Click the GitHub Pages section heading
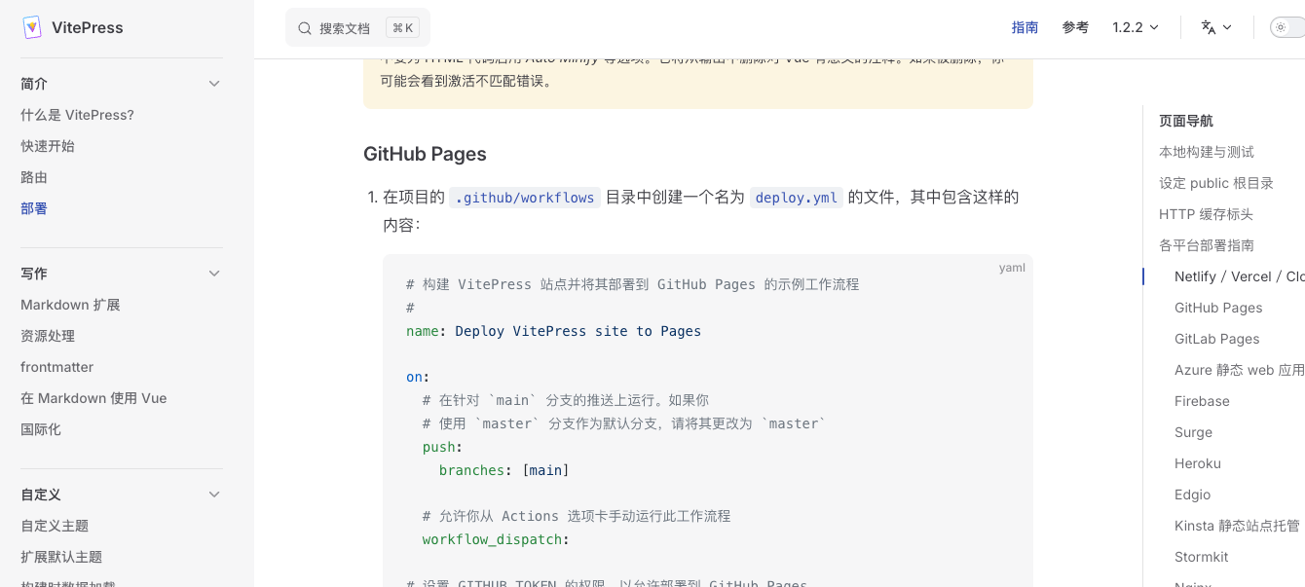Screen dimensions: 1305x587 [x=425, y=154]
